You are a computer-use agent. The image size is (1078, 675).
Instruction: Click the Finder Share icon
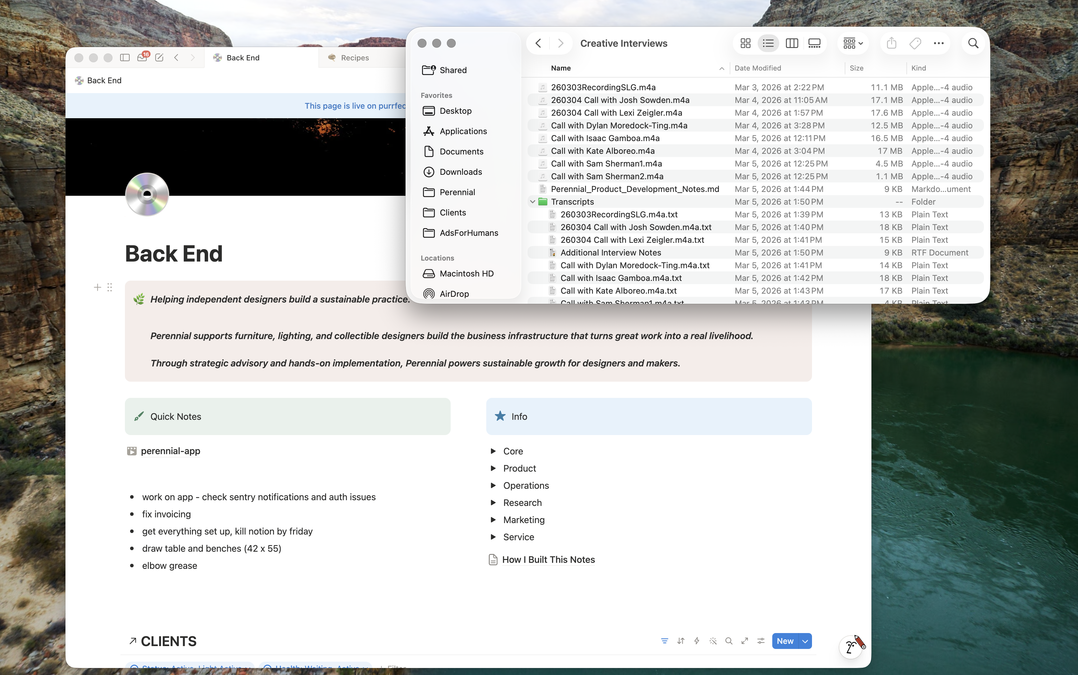[891, 43]
